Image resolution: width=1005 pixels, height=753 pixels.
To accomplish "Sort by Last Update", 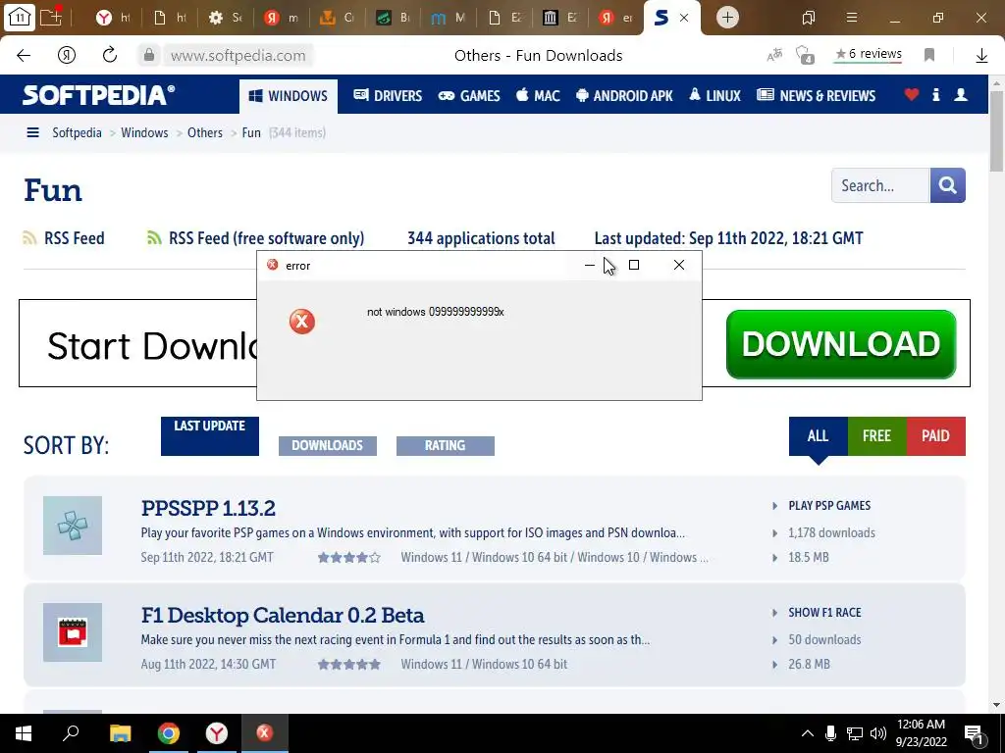I will click(x=210, y=436).
